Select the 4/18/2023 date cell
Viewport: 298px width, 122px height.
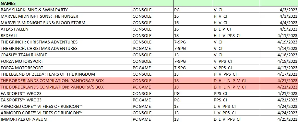(279, 55)
